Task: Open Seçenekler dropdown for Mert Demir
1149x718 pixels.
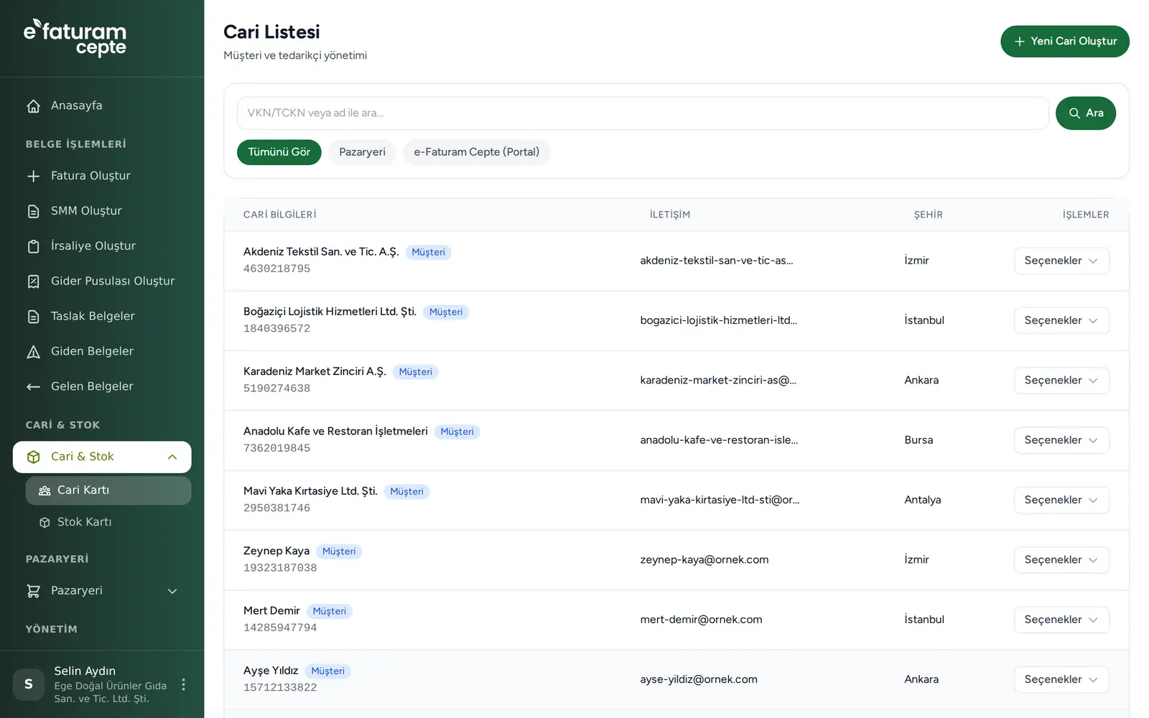Action: pyautogui.click(x=1061, y=620)
